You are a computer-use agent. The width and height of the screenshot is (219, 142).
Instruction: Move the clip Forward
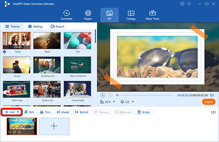(x=102, y=112)
